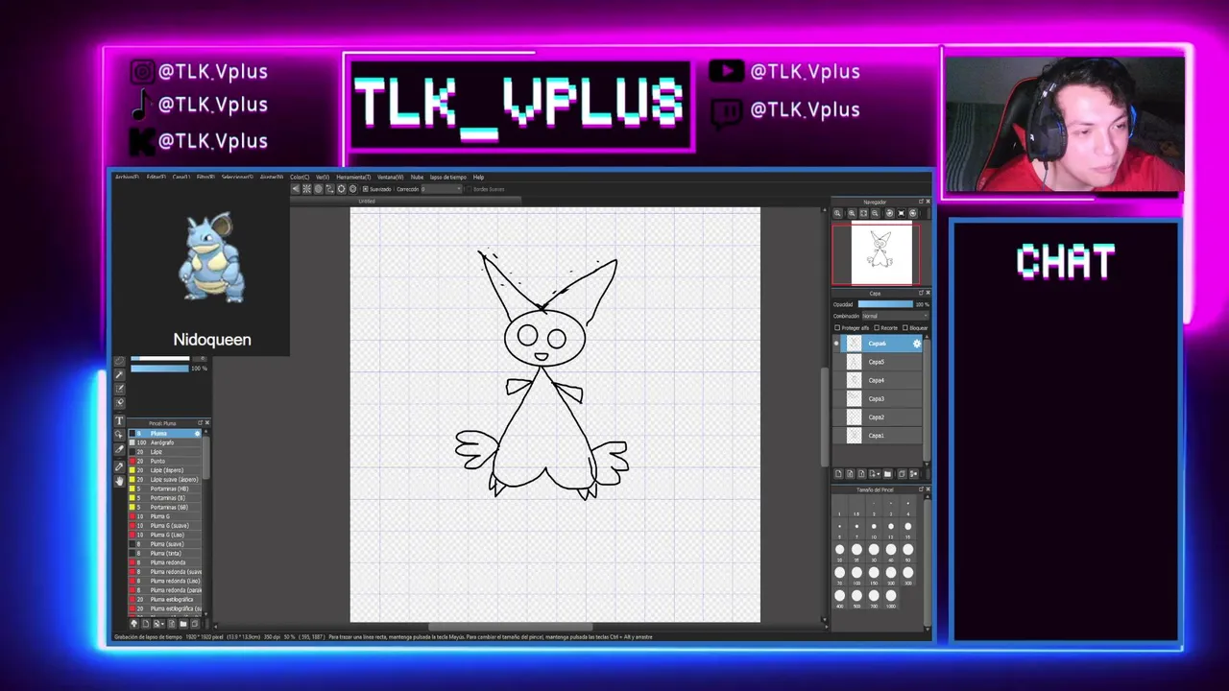Adjust brush opacity slider showing 100 %
Image resolution: width=1229 pixels, height=691 pixels.
tap(160, 369)
